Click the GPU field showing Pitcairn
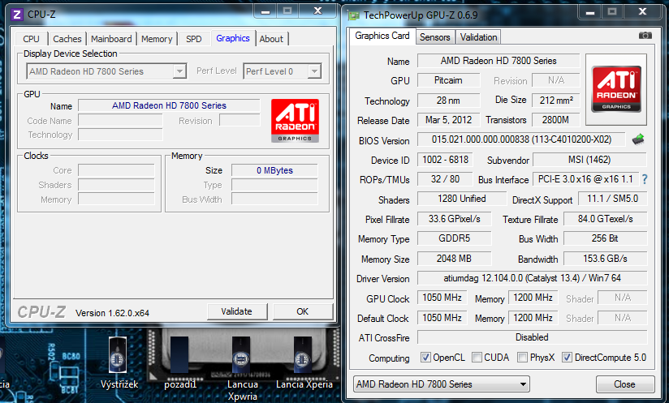 [448, 80]
